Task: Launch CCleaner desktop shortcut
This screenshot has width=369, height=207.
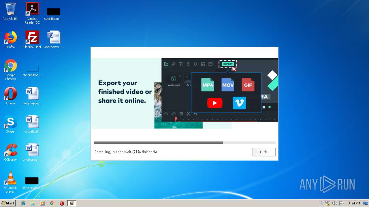Action: pos(10,152)
